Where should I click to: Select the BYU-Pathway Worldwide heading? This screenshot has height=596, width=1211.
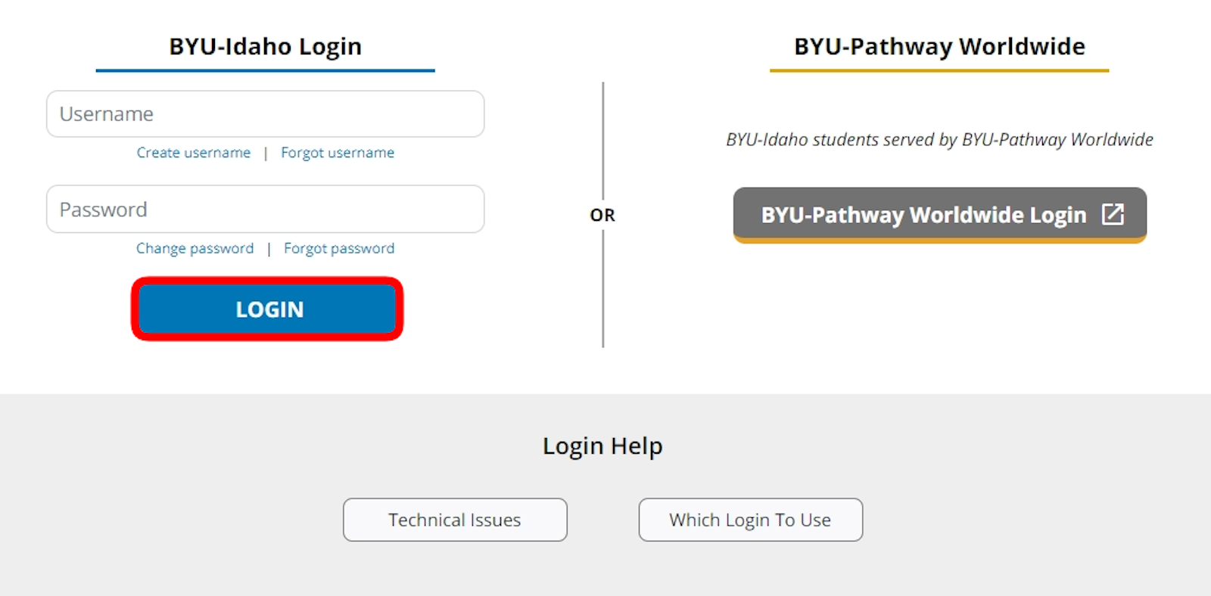(x=939, y=46)
